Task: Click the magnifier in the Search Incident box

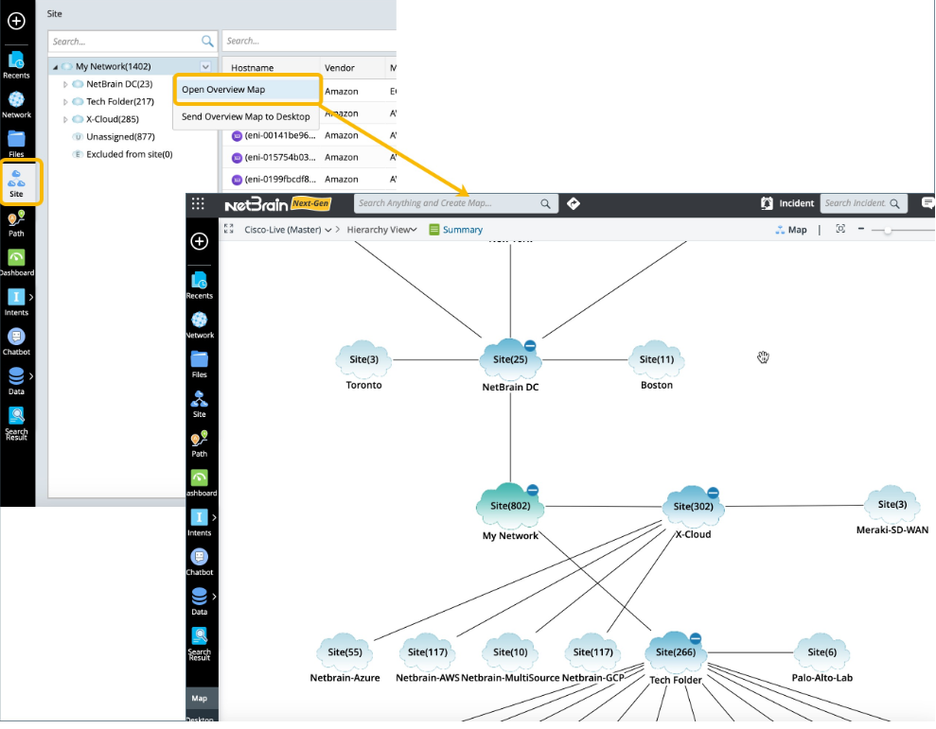Action: click(894, 203)
